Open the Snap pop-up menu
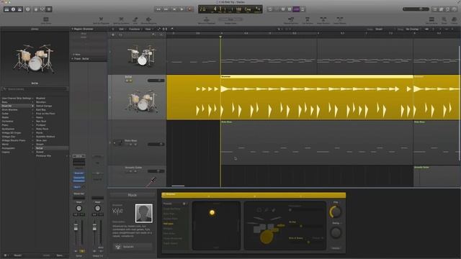 [384, 29]
